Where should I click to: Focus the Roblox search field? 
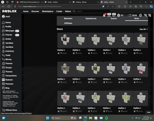91,11
